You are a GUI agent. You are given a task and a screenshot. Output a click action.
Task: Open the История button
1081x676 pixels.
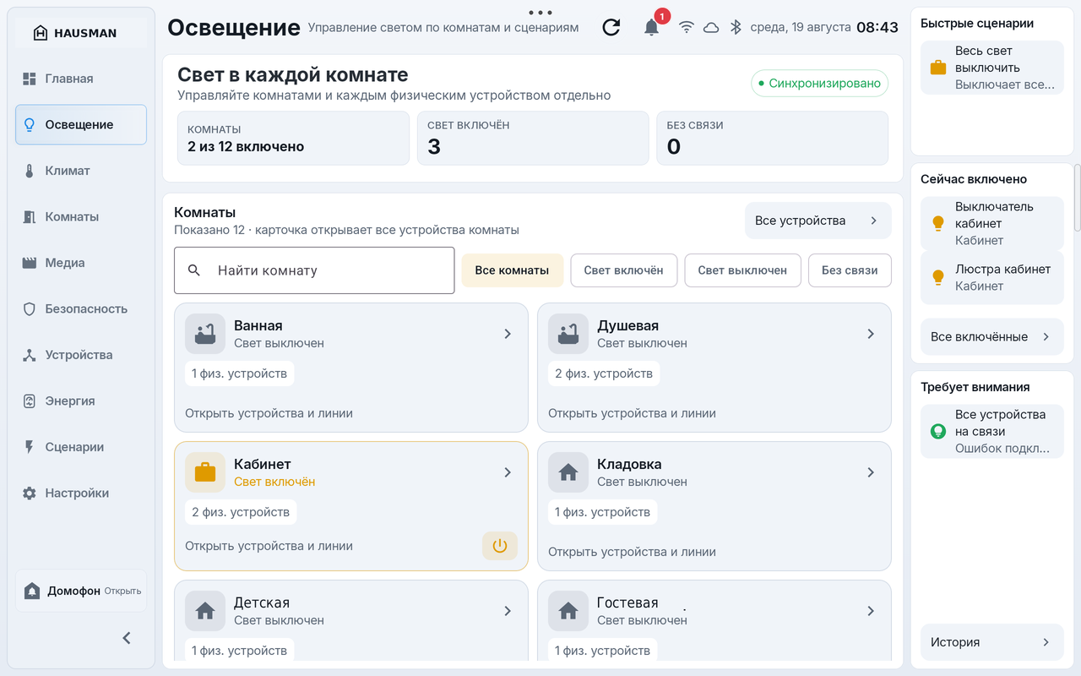tap(992, 642)
